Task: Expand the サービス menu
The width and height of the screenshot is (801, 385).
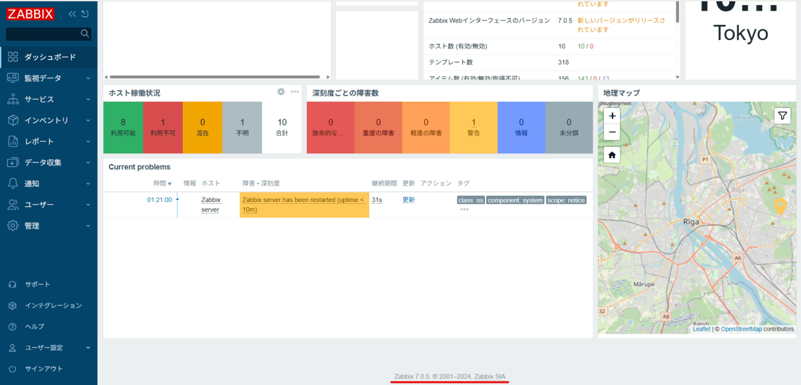Action: pos(49,99)
